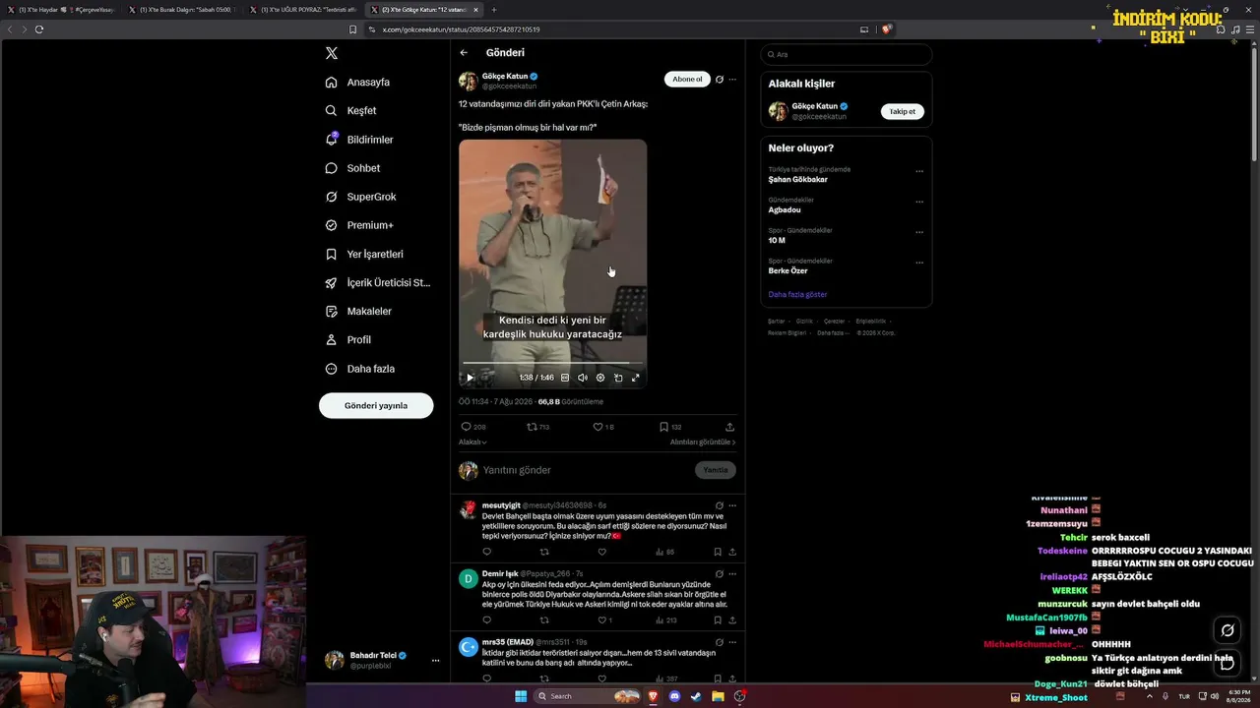Open the X logo home link
1260x708 pixels.
[x=332, y=53]
